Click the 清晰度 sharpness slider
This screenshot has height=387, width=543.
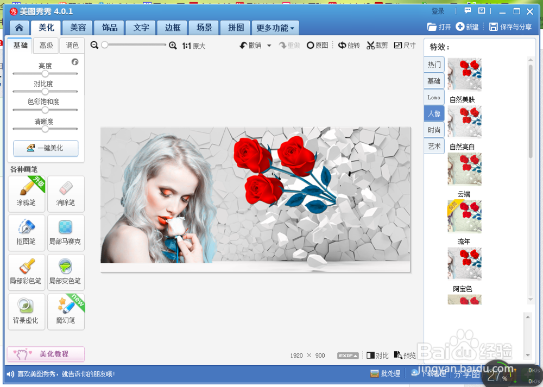click(x=45, y=129)
